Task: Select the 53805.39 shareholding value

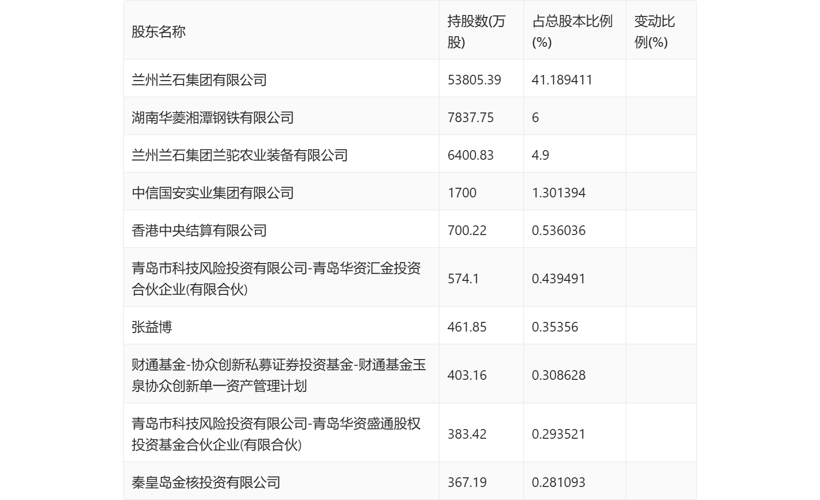Action: click(x=474, y=80)
